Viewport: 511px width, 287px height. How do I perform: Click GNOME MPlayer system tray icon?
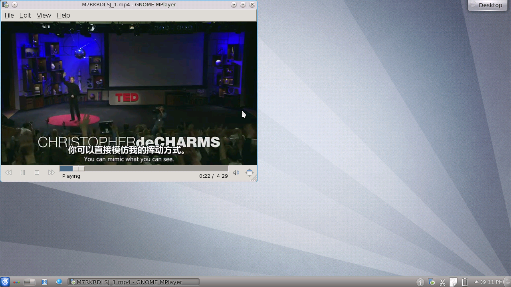[432, 282]
